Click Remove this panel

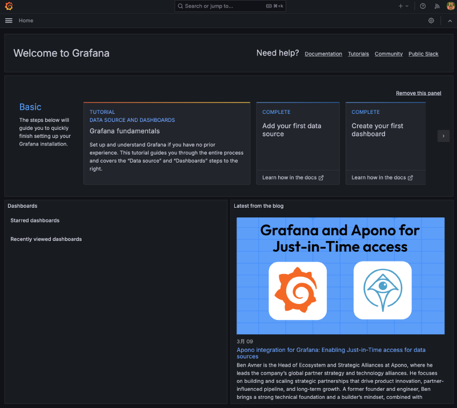coord(418,93)
